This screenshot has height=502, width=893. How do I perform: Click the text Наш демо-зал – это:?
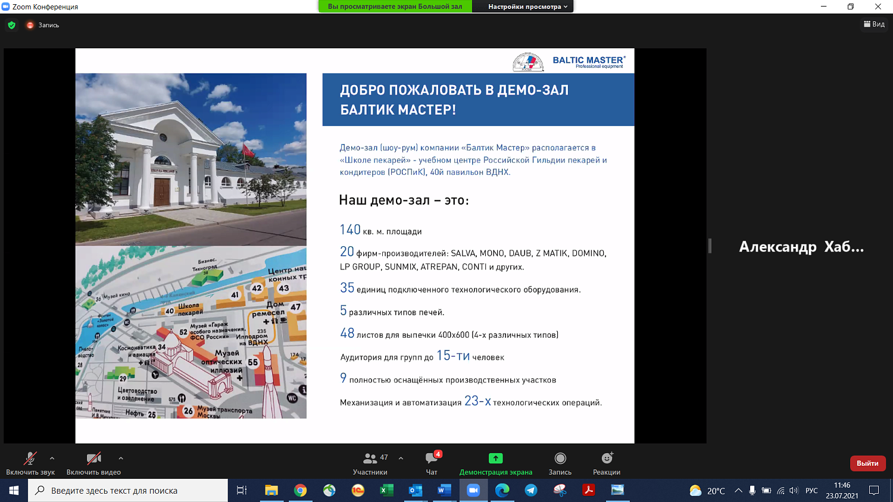[404, 200]
